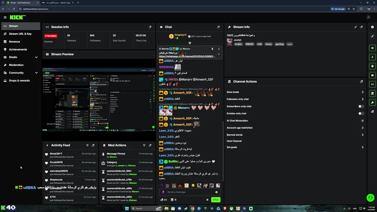Open Activity Feed filter options

click(x=87, y=145)
